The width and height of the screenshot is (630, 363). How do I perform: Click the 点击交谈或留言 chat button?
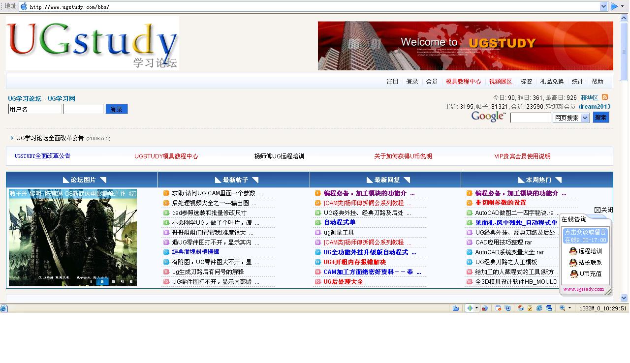[585, 236]
